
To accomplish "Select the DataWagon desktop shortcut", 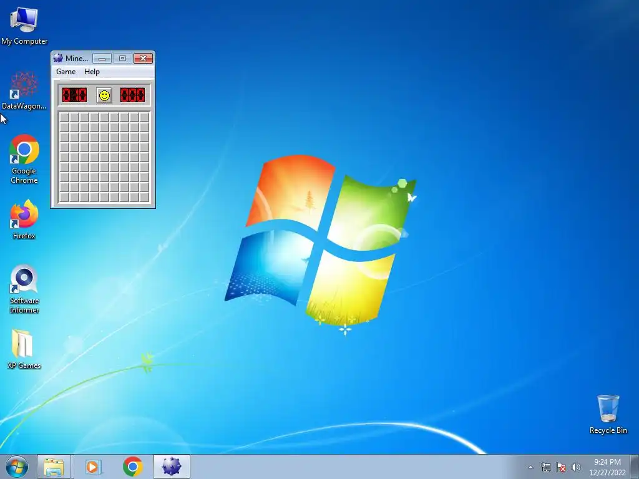I will (24, 90).
